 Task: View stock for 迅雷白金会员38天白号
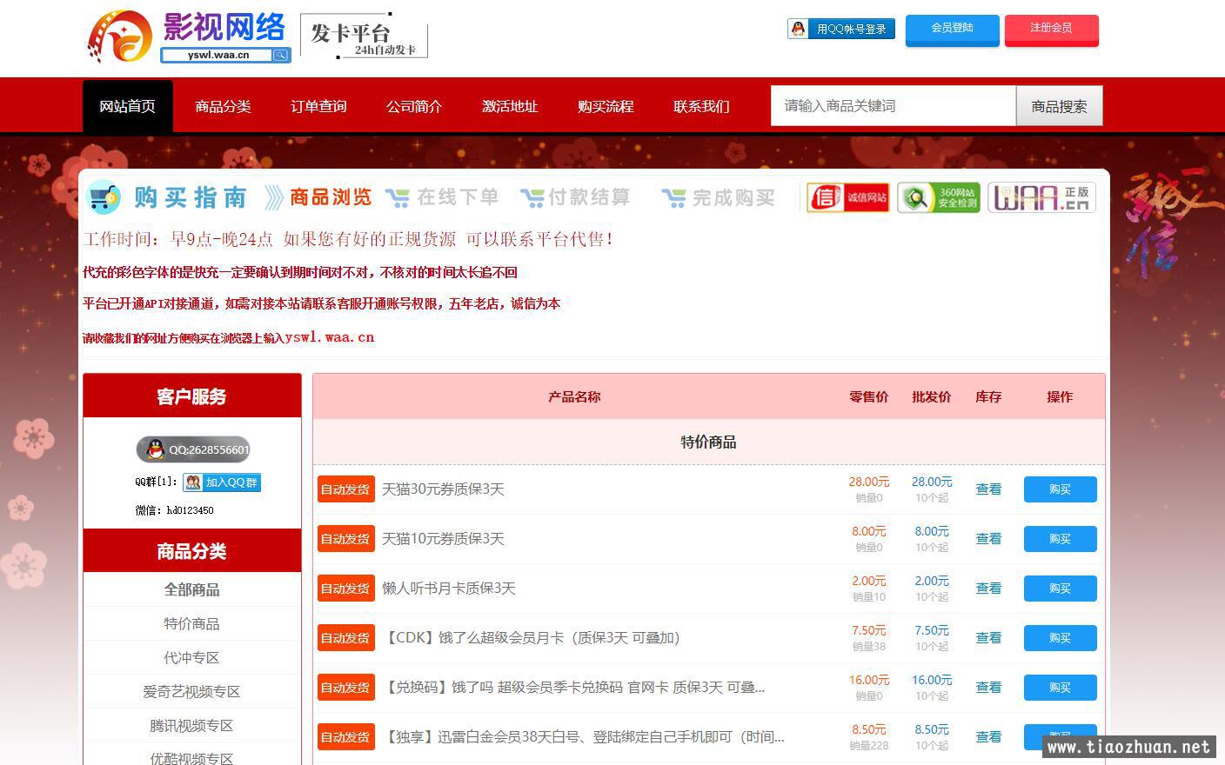[988, 737]
